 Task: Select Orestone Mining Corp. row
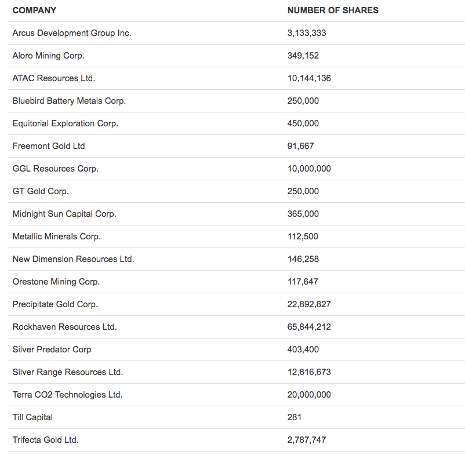pos(236,282)
